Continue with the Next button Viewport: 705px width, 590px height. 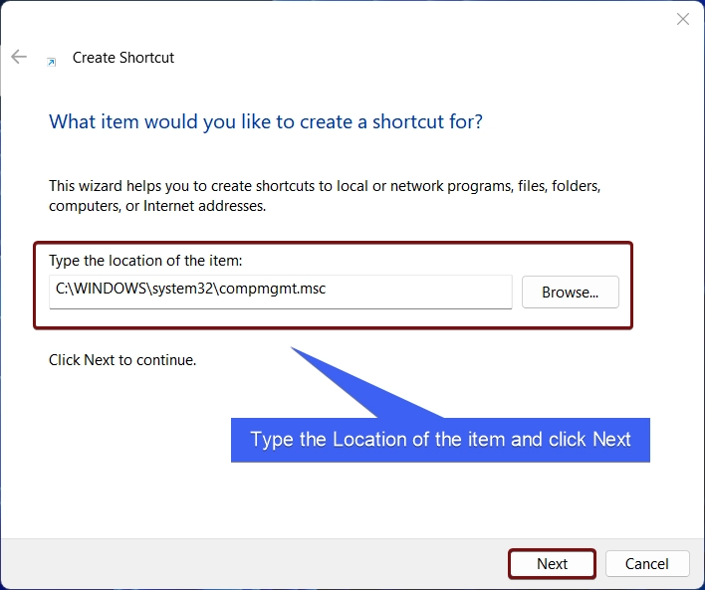pos(552,563)
